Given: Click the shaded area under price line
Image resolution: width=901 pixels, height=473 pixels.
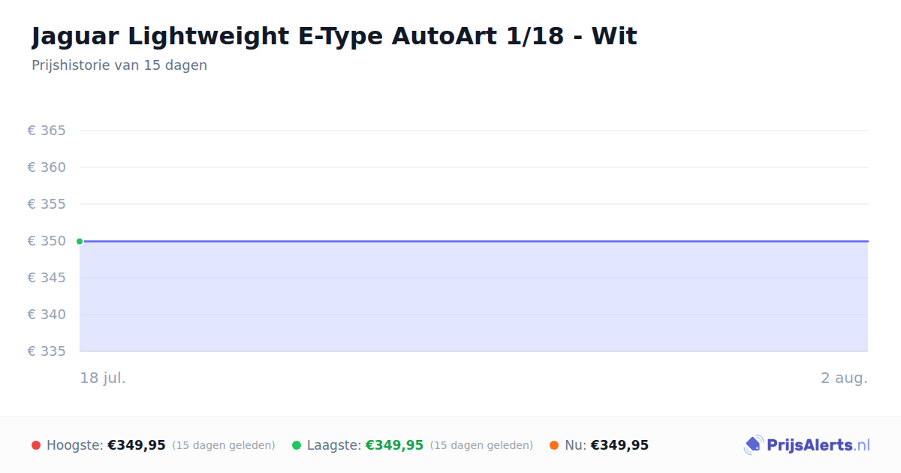Looking at the screenshot, I should pos(474,297).
